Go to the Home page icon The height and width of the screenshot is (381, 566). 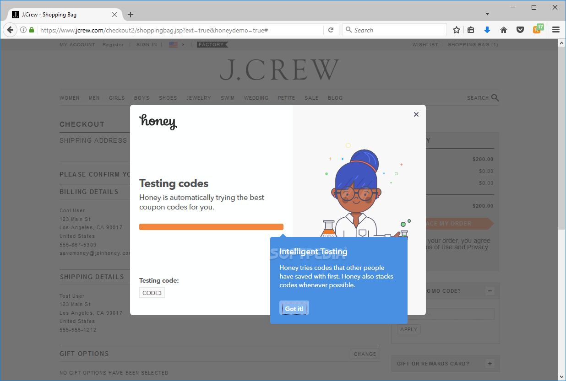click(504, 30)
